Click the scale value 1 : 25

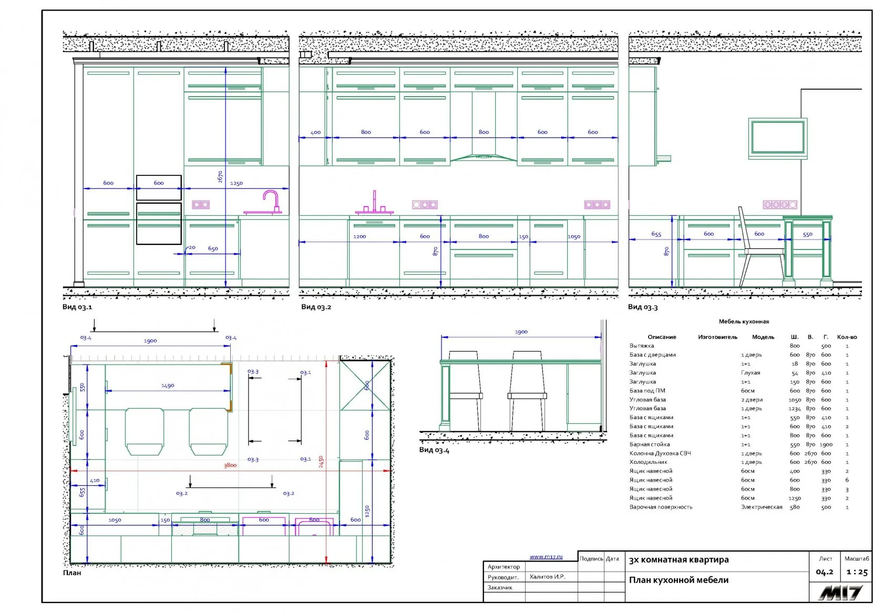pos(857,572)
